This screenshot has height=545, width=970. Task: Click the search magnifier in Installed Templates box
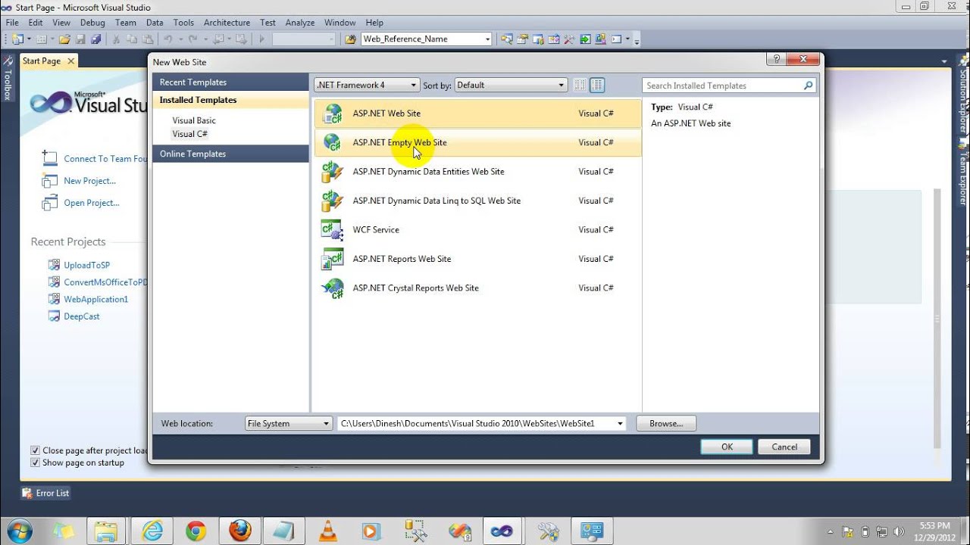pyautogui.click(x=808, y=86)
